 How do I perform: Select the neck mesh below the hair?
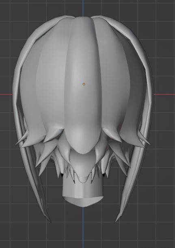(x=83, y=193)
